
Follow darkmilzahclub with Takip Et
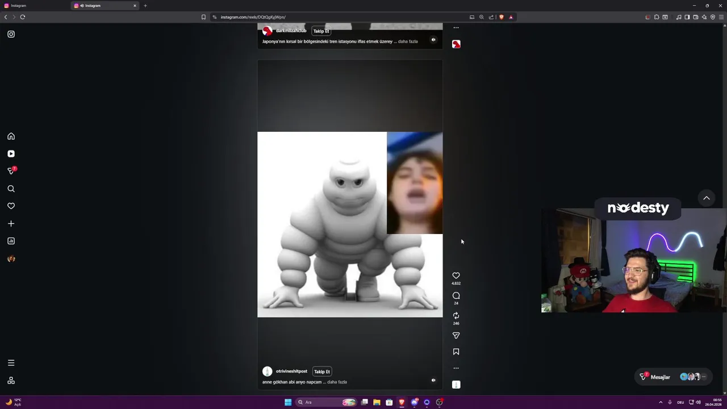coord(321,31)
